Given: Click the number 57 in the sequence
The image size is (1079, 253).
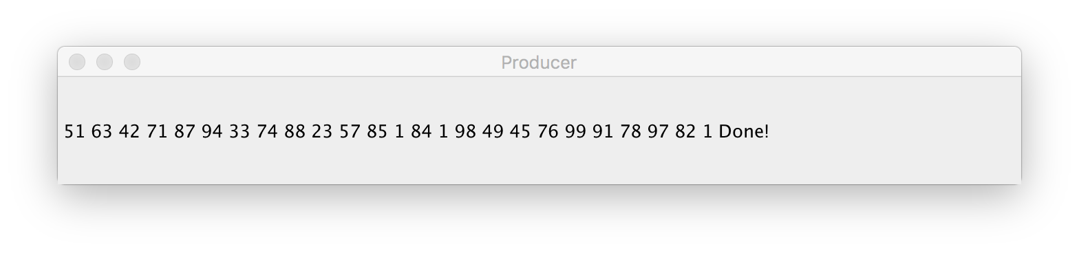Looking at the screenshot, I should point(350,131).
